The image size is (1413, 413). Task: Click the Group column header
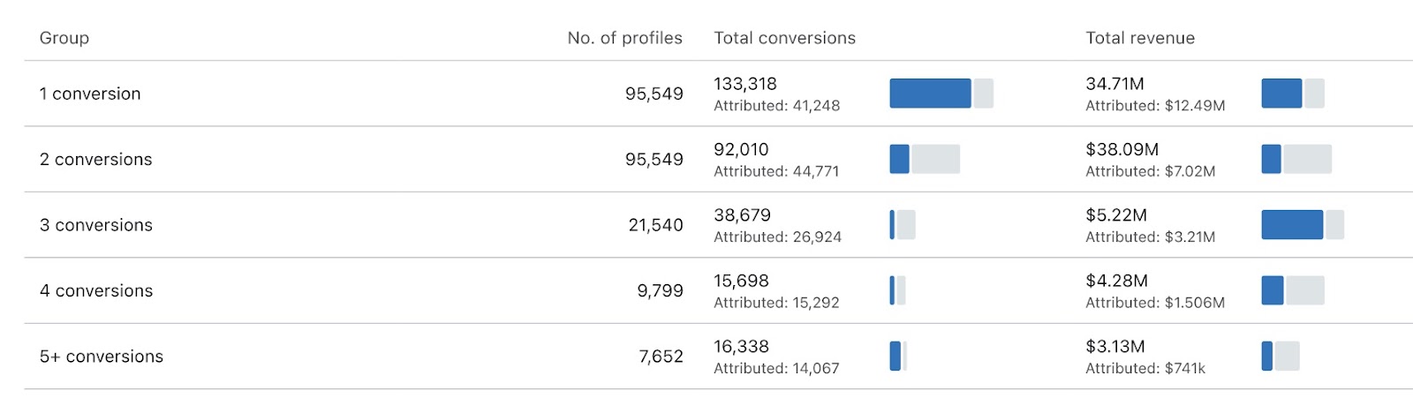point(64,38)
